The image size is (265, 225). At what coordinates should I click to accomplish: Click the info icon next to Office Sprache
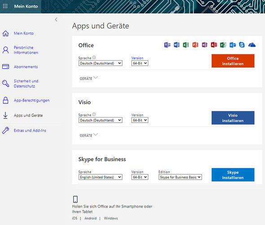94,57
